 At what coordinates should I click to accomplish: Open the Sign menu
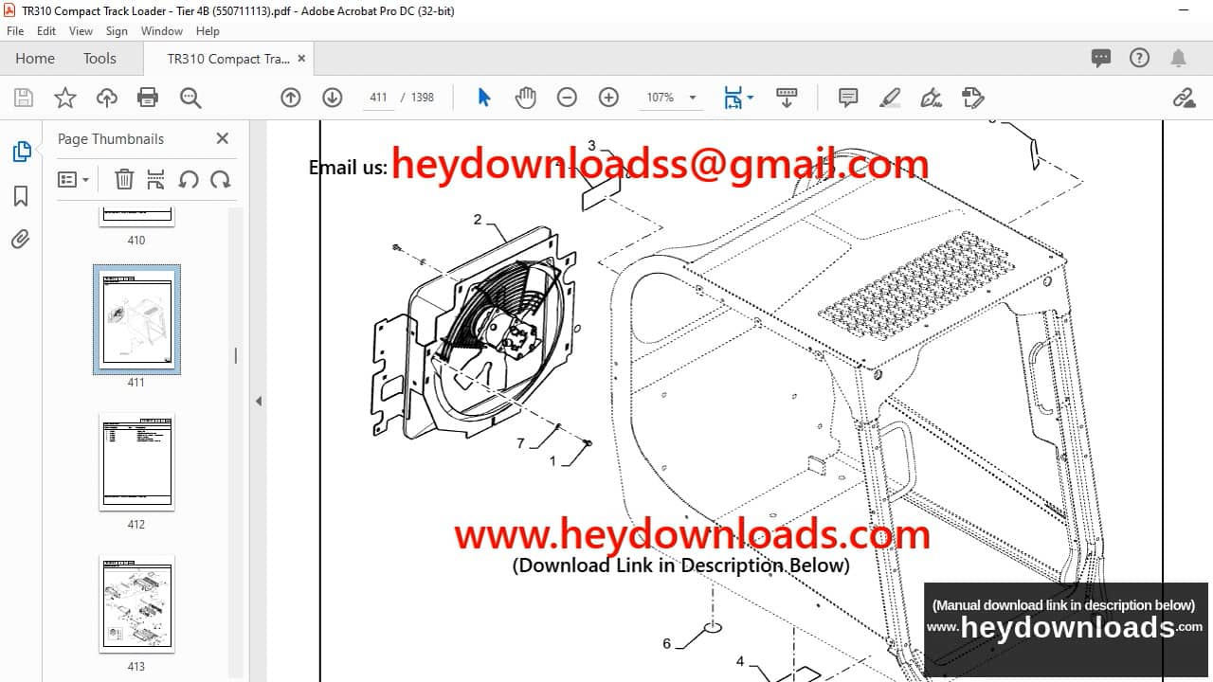click(117, 31)
